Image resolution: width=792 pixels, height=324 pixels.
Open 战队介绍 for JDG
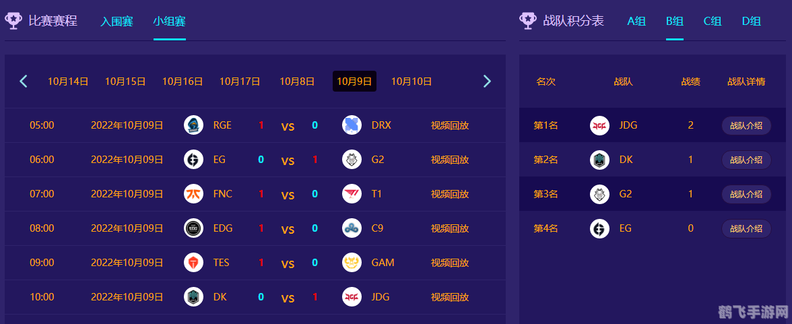click(x=746, y=125)
